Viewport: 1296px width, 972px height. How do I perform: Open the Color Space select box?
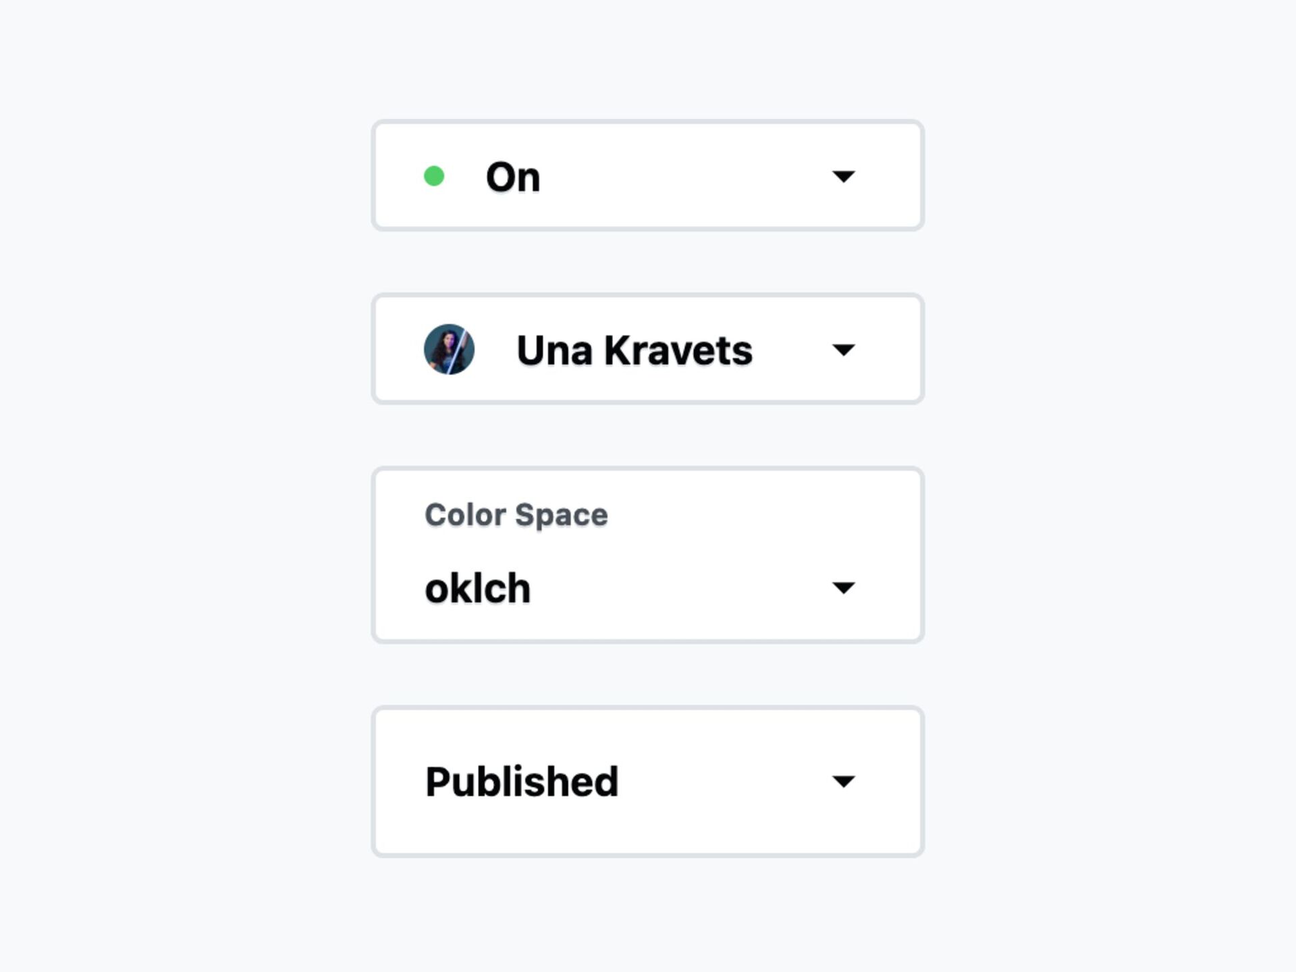point(647,555)
